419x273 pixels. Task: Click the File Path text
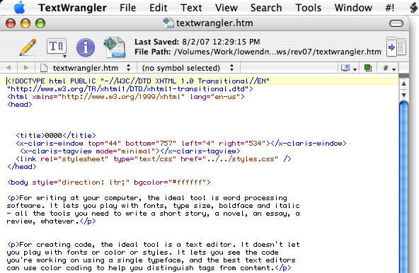coord(258,52)
